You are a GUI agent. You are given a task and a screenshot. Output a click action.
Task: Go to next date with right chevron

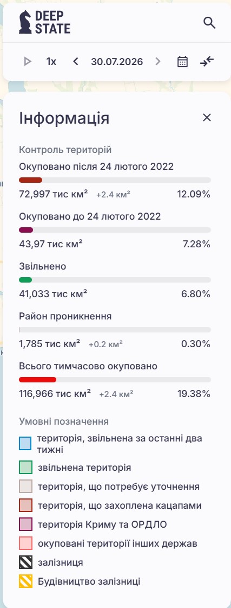click(157, 61)
